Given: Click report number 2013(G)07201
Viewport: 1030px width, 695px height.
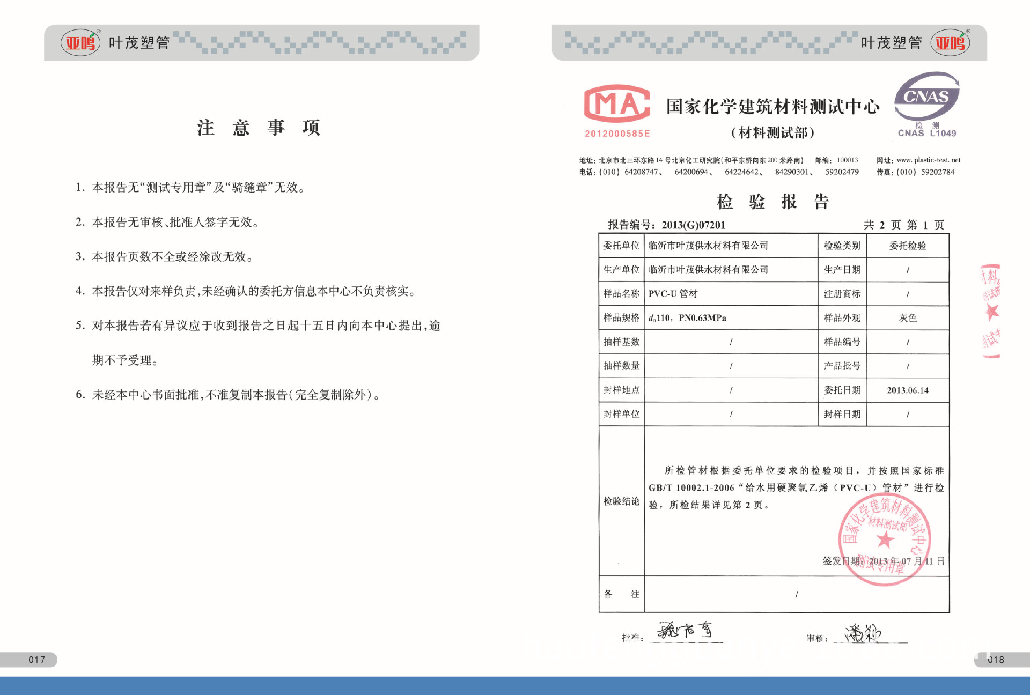Looking at the screenshot, I should 693,225.
